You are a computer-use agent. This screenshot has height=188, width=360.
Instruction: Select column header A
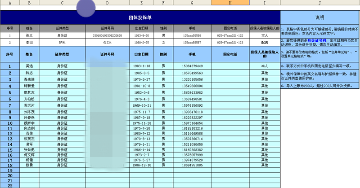tap(10, 3)
